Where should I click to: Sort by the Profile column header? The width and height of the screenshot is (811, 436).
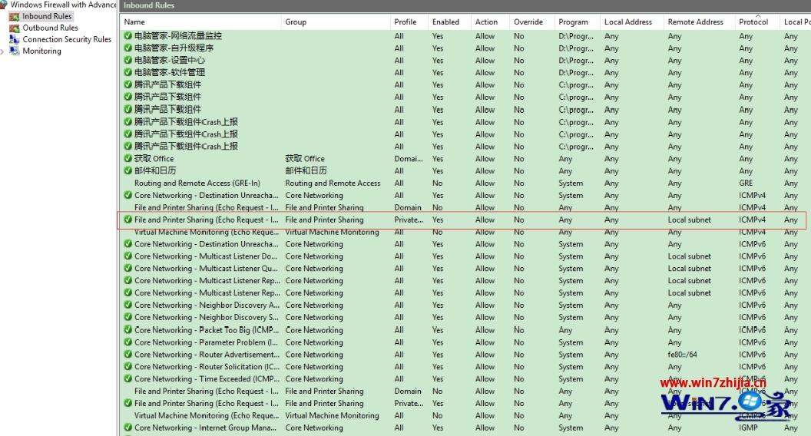pyautogui.click(x=405, y=21)
